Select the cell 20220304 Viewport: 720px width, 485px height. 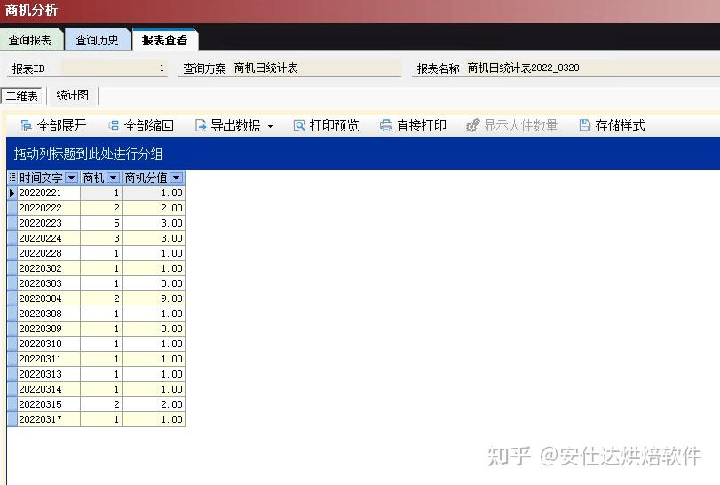click(x=49, y=298)
